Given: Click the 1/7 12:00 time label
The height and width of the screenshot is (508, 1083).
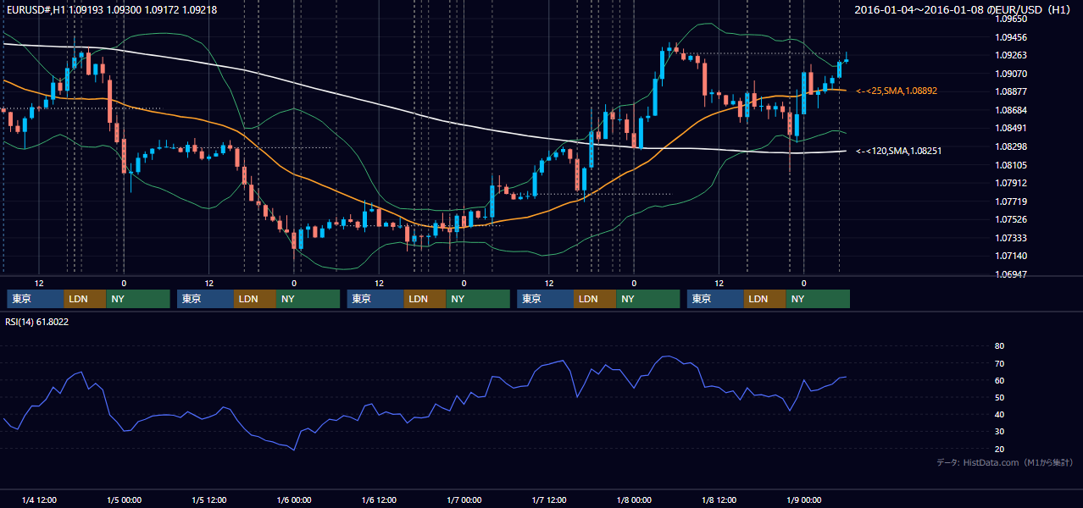Looking at the screenshot, I should [x=549, y=500].
